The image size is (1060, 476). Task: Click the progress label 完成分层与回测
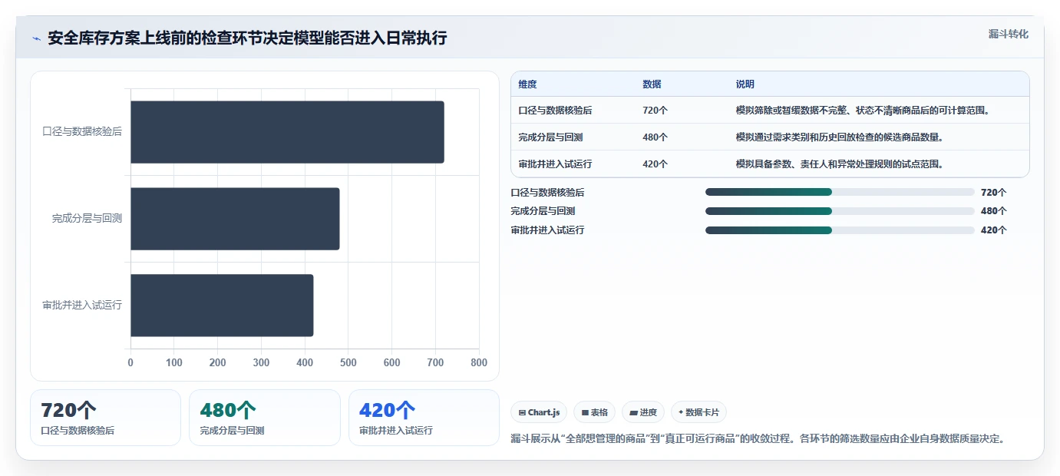pyautogui.click(x=543, y=211)
